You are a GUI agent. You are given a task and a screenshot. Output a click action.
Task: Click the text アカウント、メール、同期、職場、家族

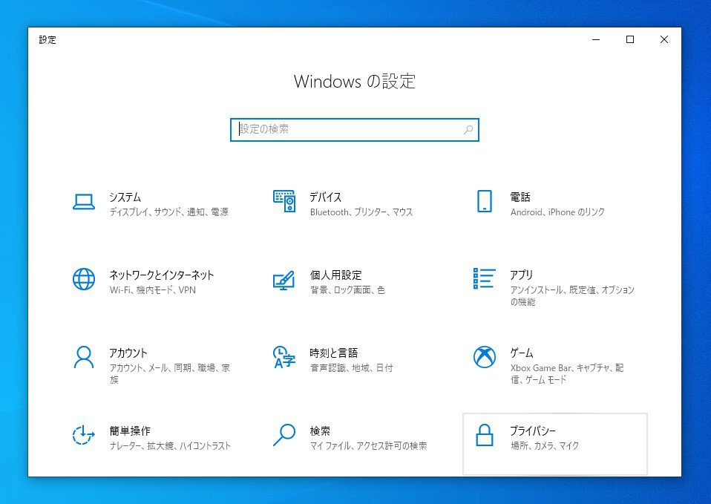170,374
